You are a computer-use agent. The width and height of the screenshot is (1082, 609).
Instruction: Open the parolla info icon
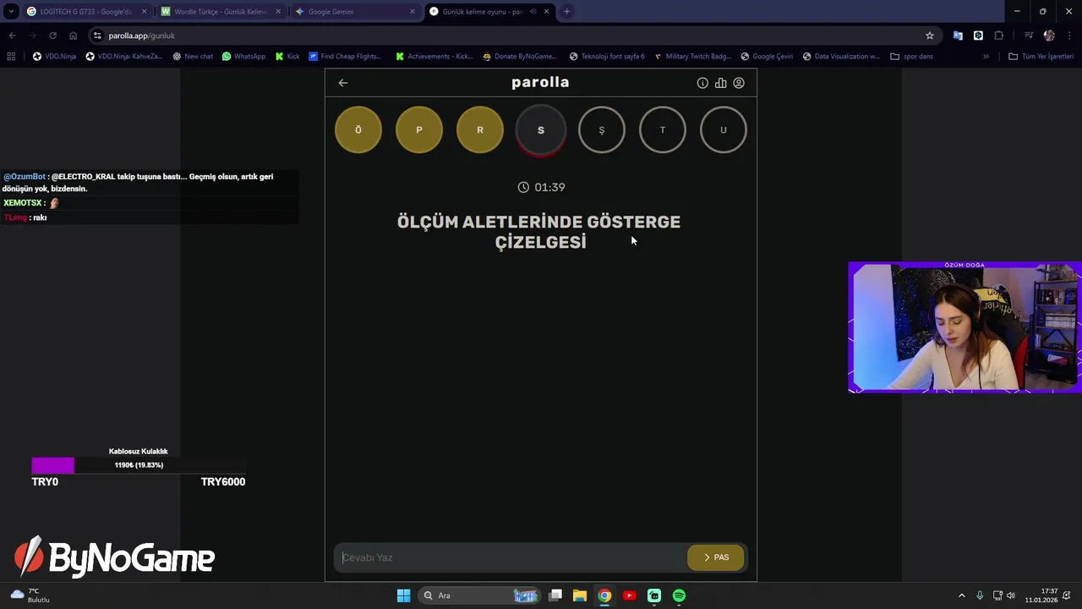(x=702, y=83)
